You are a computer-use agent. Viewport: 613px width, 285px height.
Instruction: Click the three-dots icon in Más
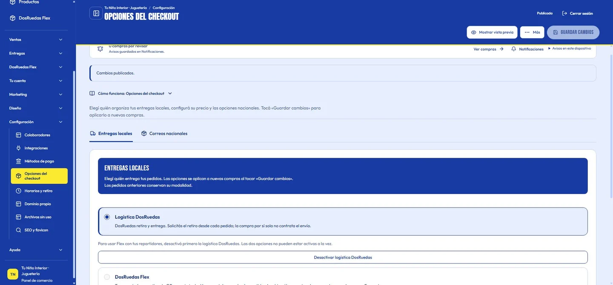[x=527, y=32]
